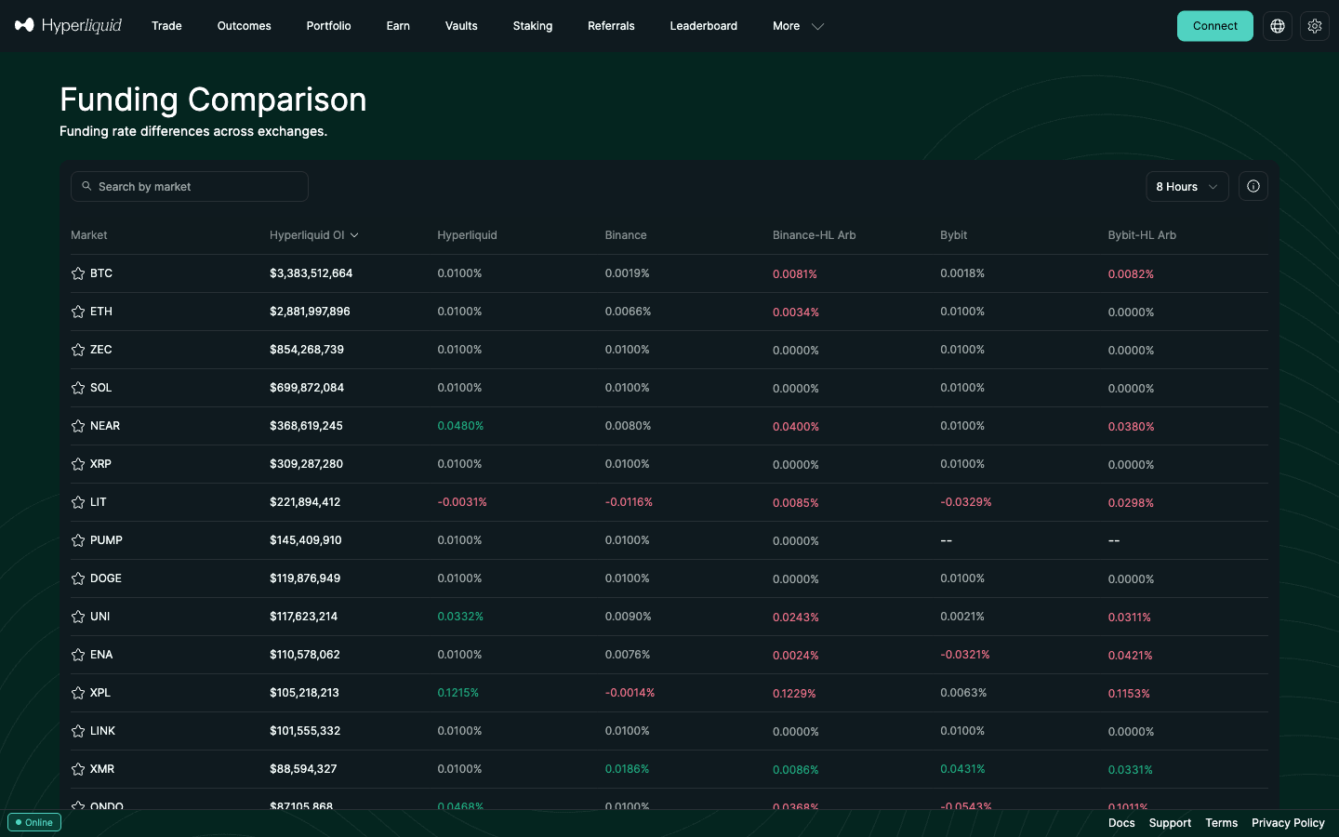Image resolution: width=1339 pixels, height=837 pixels.
Task: Expand the More navigation menu
Action: click(798, 26)
